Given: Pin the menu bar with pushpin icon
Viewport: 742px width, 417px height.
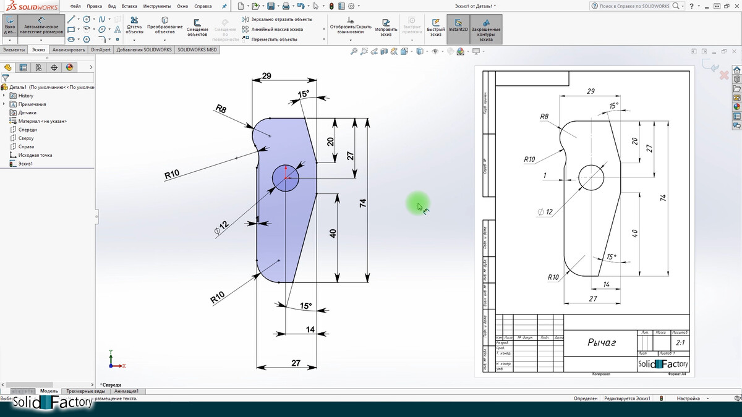Looking at the screenshot, I should pos(224,6).
